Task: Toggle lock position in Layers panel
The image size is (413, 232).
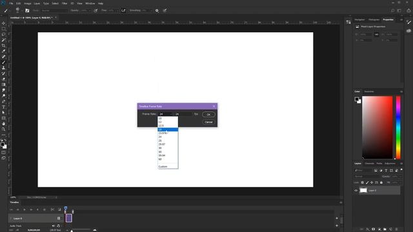Action: [372, 182]
